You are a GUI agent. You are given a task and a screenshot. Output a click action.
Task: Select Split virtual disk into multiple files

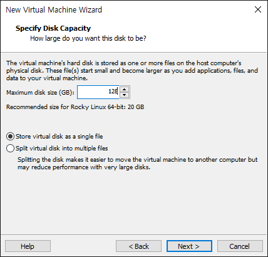tap(57, 149)
